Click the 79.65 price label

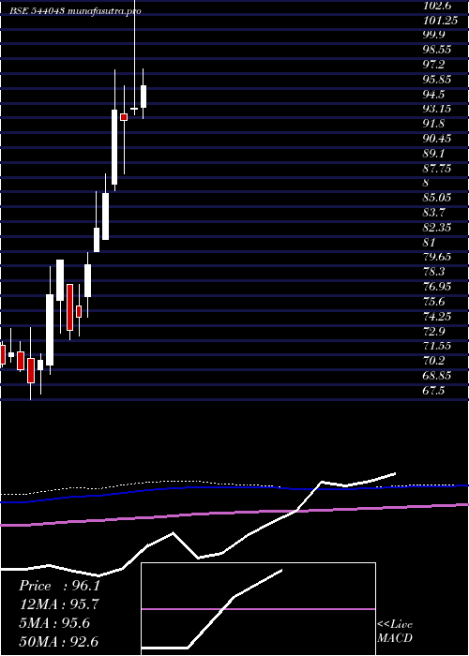tap(437, 258)
